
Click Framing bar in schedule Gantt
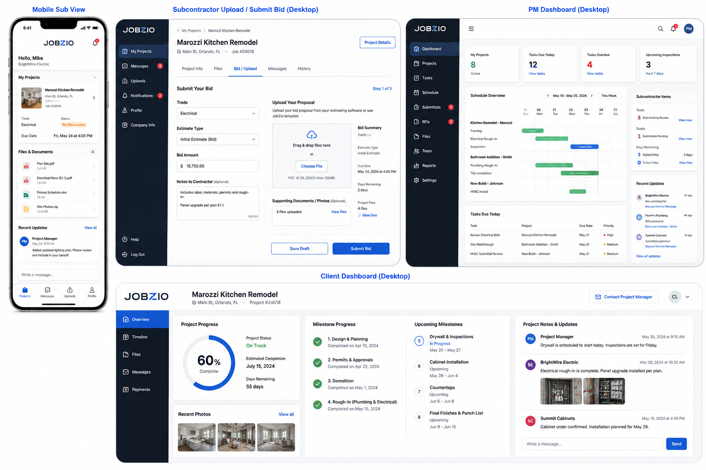pos(532,131)
